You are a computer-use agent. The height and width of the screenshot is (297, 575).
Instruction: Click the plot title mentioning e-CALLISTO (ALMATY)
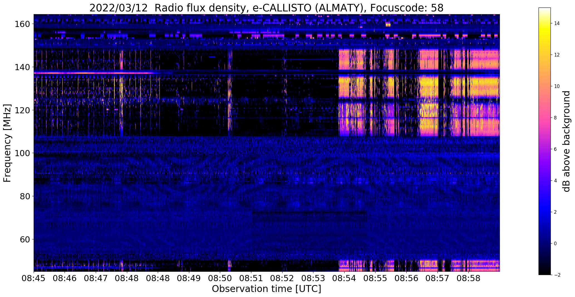click(266, 8)
